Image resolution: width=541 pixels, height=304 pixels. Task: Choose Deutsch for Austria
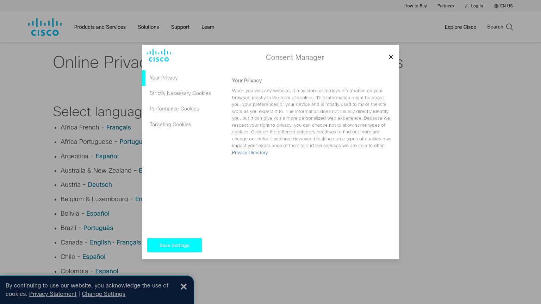(x=100, y=185)
